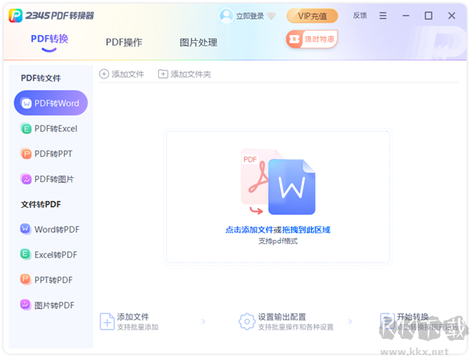The image size is (470, 357).
Task: Open the 限时特惠 promotion button
Action: point(312,39)
